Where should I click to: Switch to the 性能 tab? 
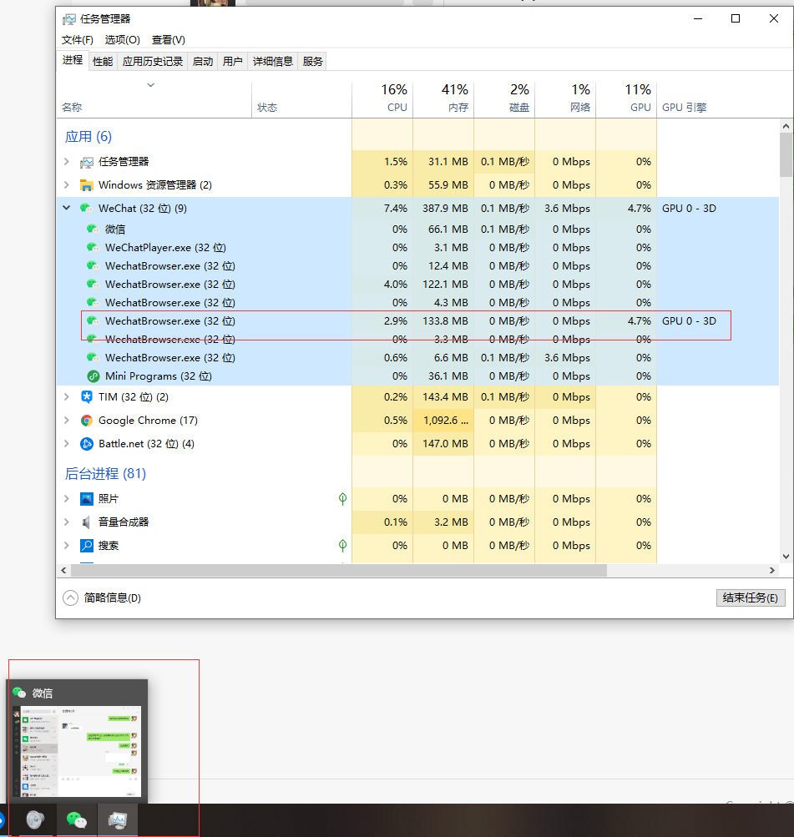[x=103, y=62]
